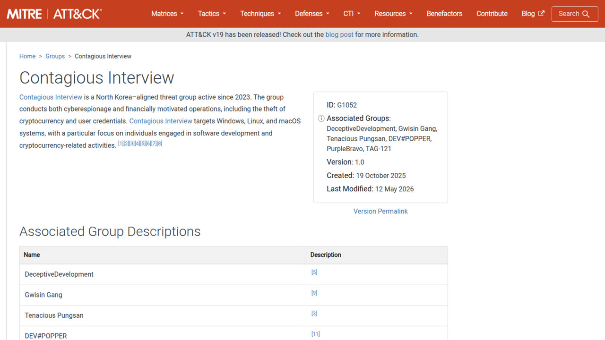Click the 'Name' column header
The image size is (605, 340).
[163, 255]
